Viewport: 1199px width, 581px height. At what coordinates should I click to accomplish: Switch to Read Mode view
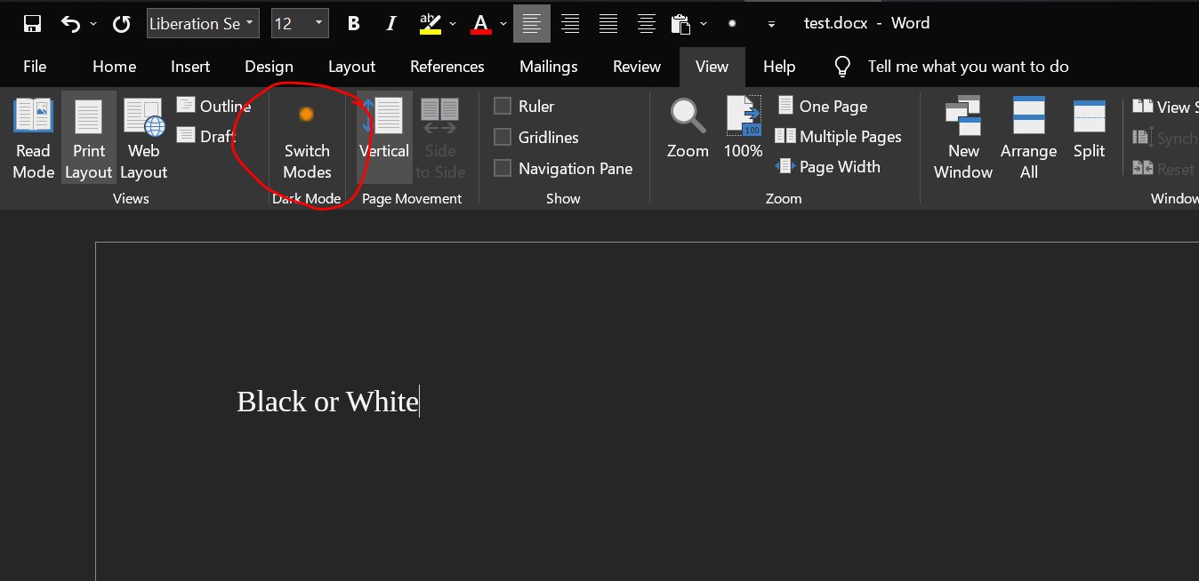coord(34,139)
